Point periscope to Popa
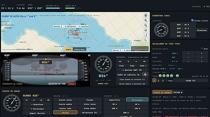 (x=132, y=66)
